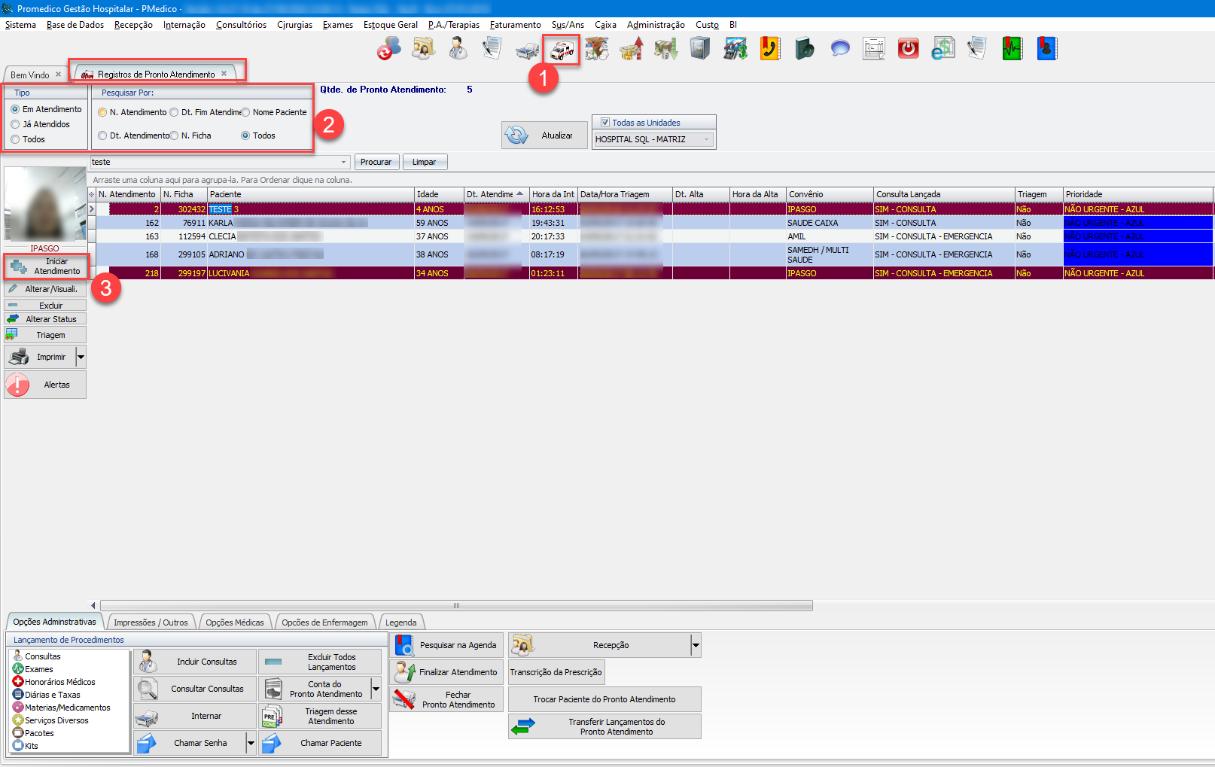Click the ambulance emergency care toolbar icon

point(562,50)
